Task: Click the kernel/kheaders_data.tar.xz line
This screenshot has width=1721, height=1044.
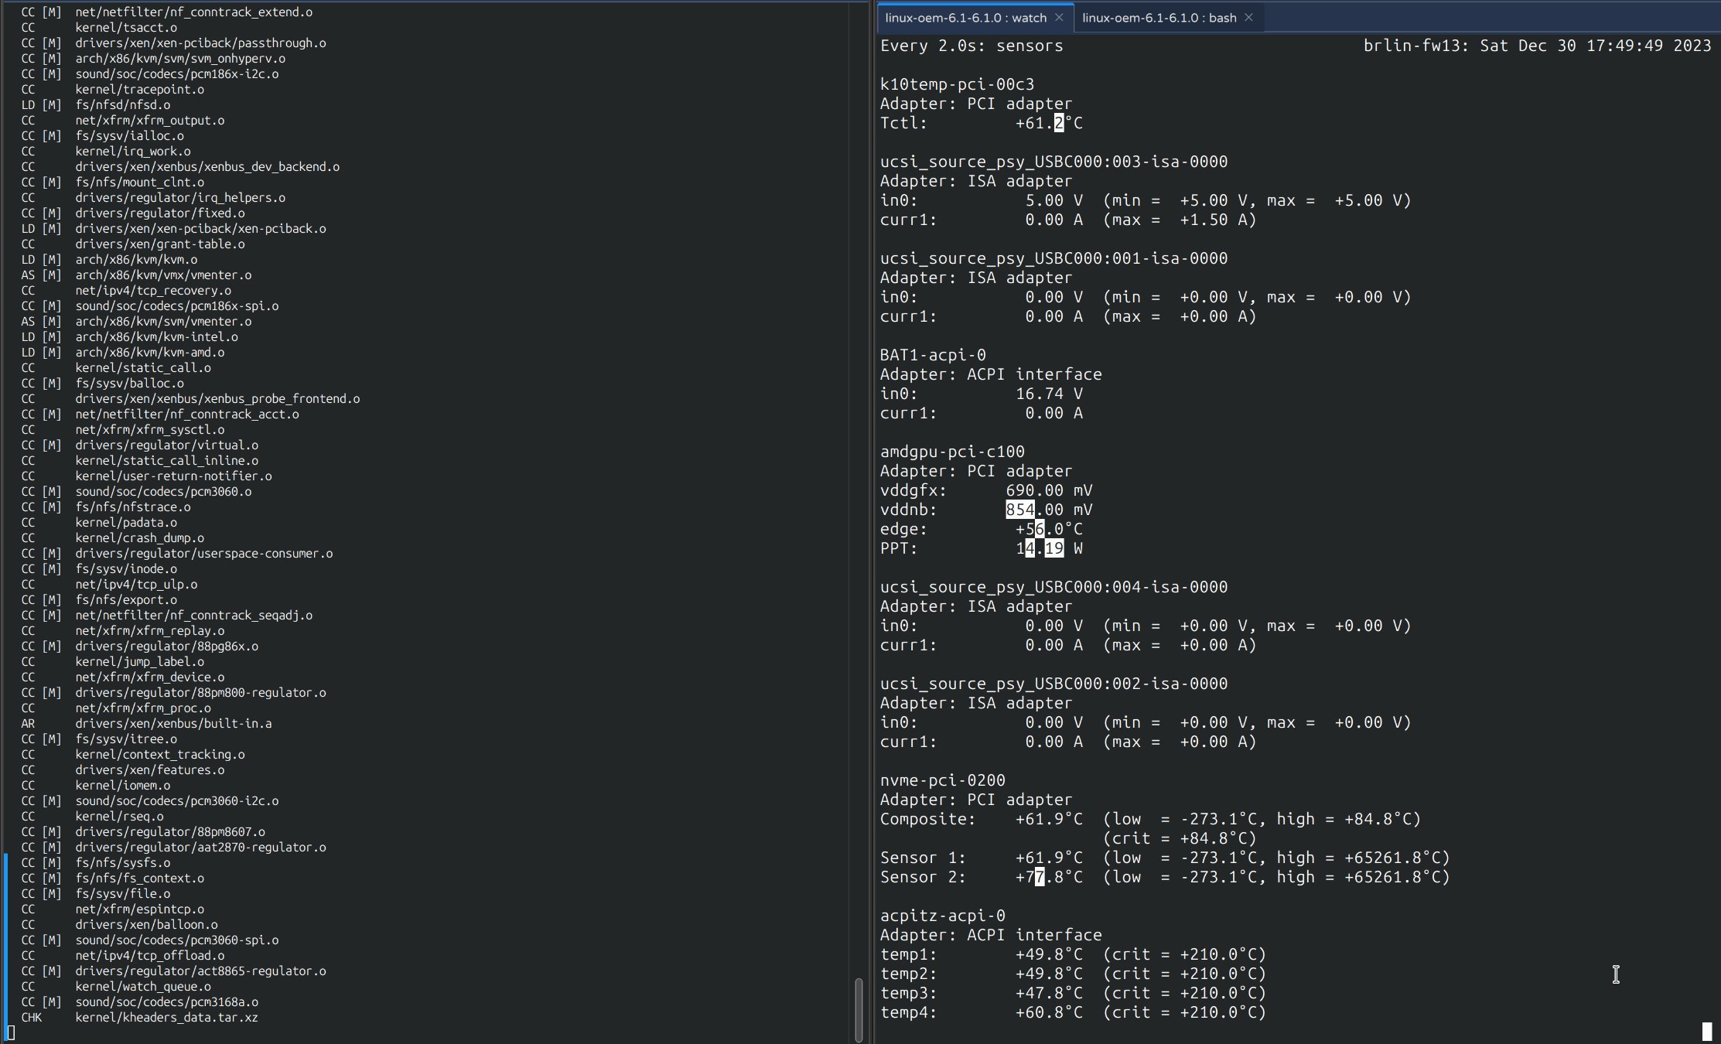Action: (x=166, y=1017)
